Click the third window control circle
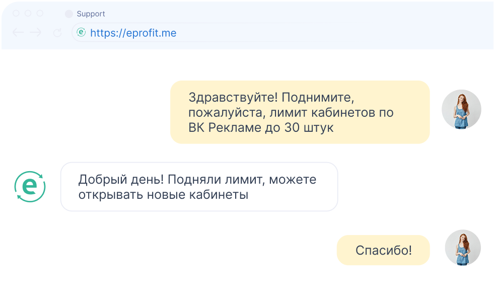This screenshot has height=308, width=494. tap(40, 13)
